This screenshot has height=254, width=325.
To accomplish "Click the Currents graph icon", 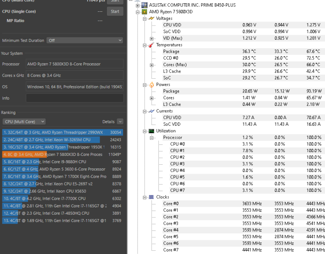I will pos(151,111).
